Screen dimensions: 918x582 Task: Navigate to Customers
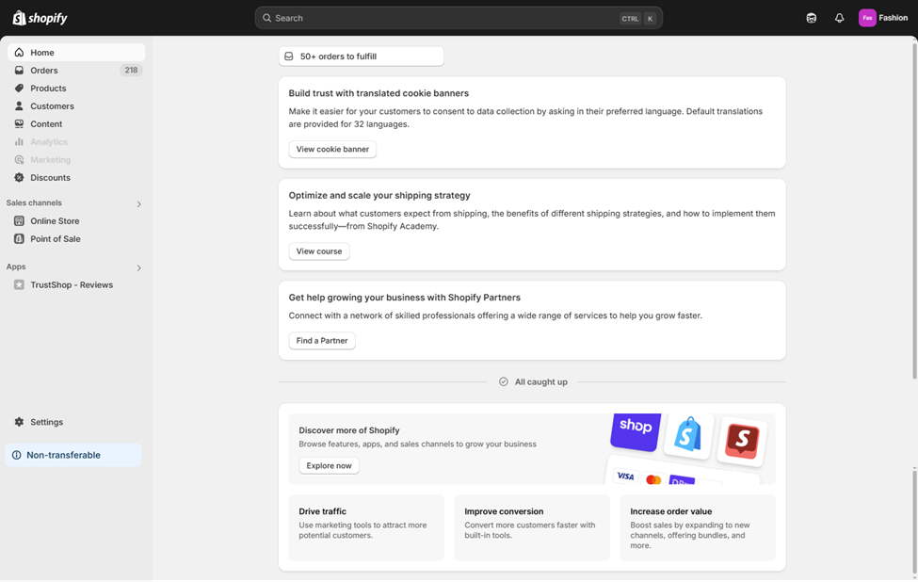[x=76, y=106]
